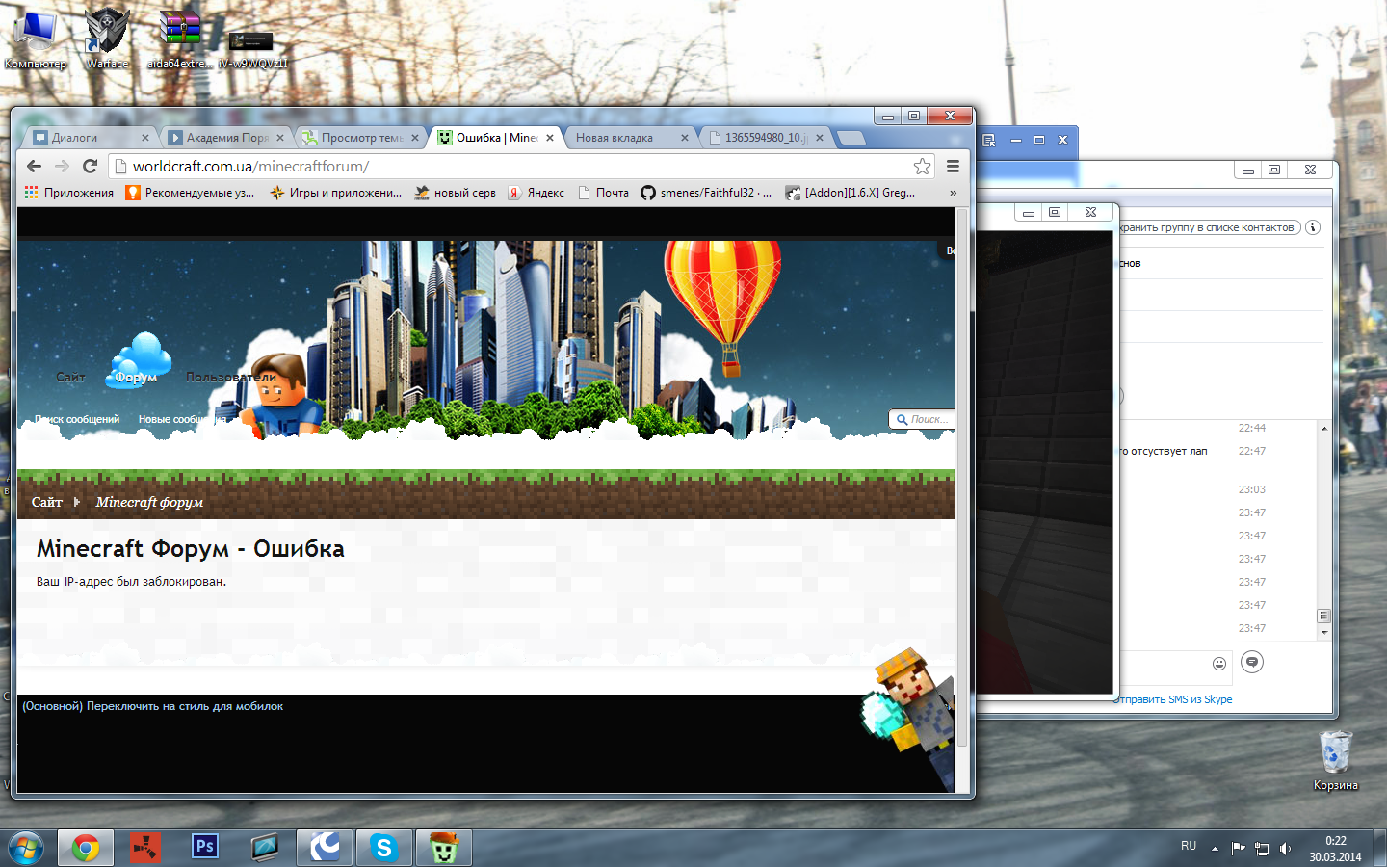Image resolution: width=1387 pixels, height=867 pixels.
Task: Open the smenes/Faithful32 GitHub bookmark
Action: click(706, 193)
